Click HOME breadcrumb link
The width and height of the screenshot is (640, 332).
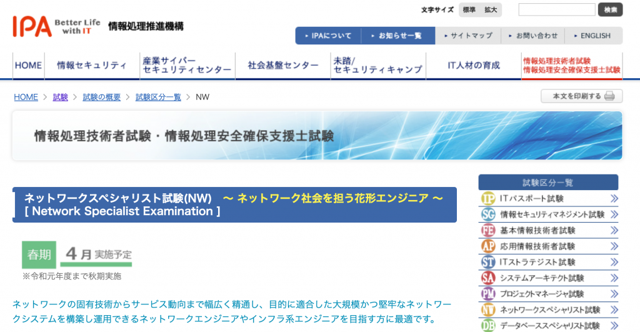pos(26,97)
